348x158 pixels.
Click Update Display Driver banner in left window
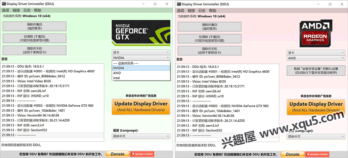141,107
